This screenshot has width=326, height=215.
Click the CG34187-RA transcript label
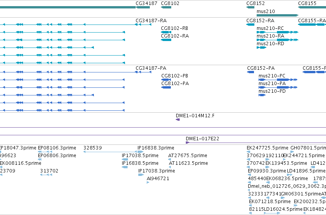coord(151,21)
